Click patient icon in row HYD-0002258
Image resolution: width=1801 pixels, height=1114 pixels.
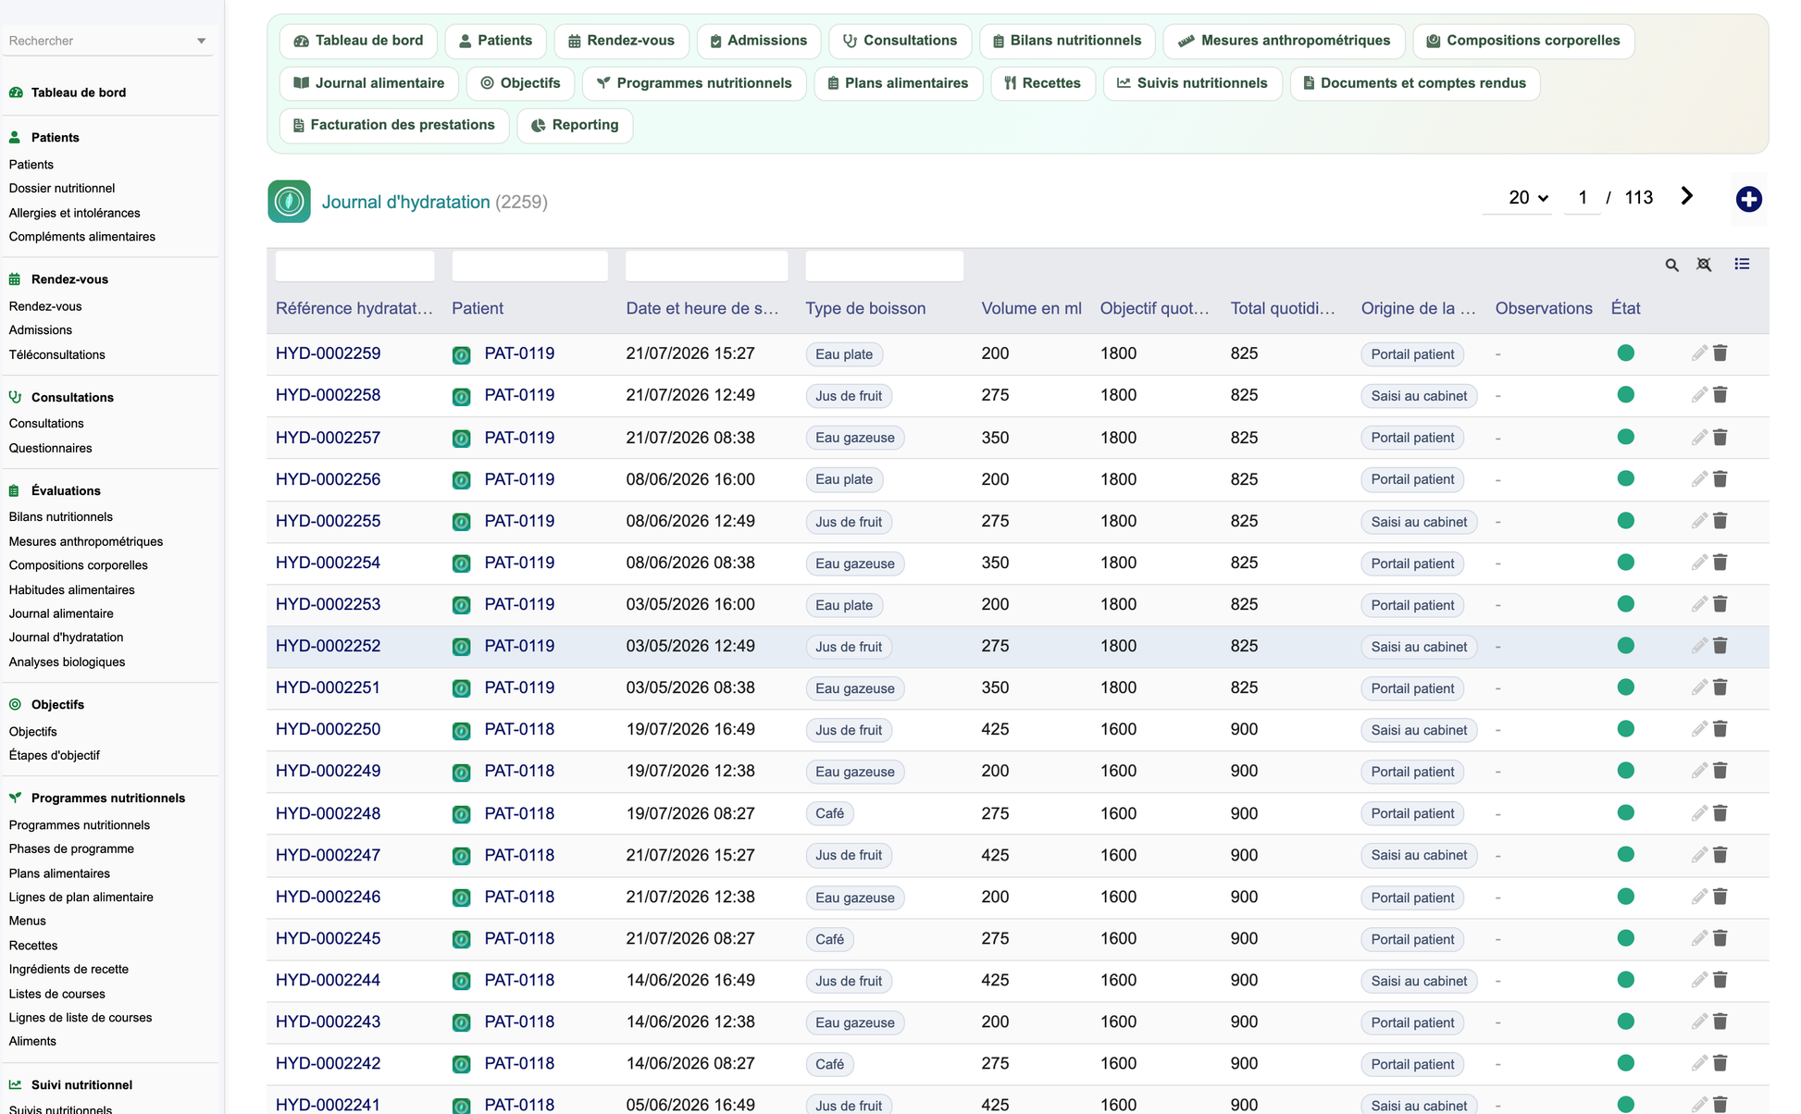point(461,397)
